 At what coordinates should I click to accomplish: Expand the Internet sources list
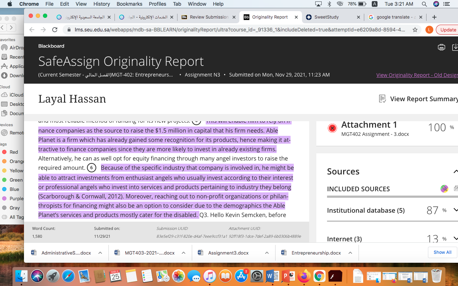point(455,238)
